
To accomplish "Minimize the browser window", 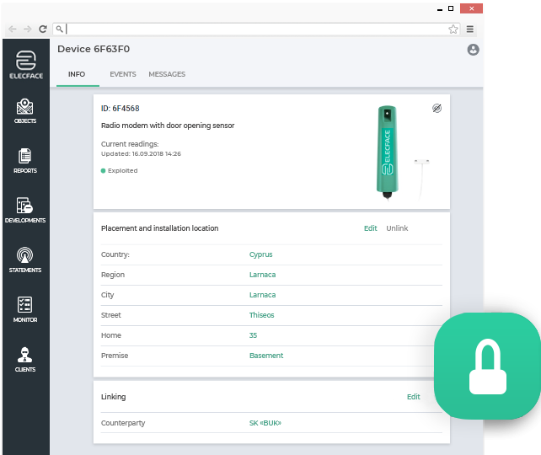I will [440, 9].
